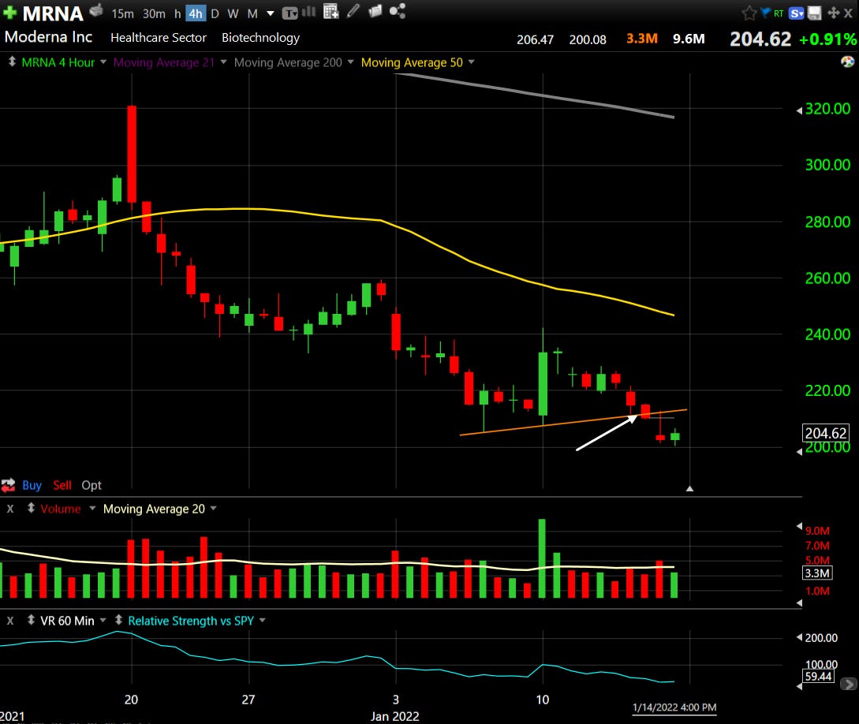Click the Opt options button

(92, 485)
